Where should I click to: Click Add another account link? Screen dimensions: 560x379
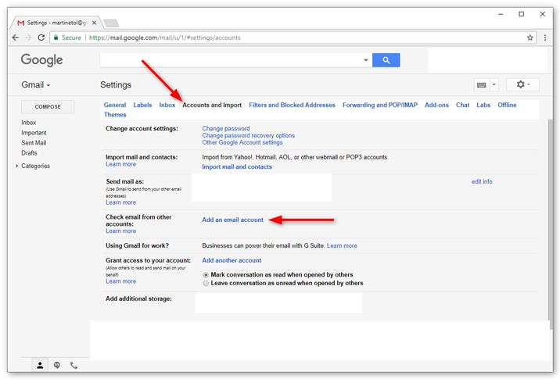click(232, 260)
